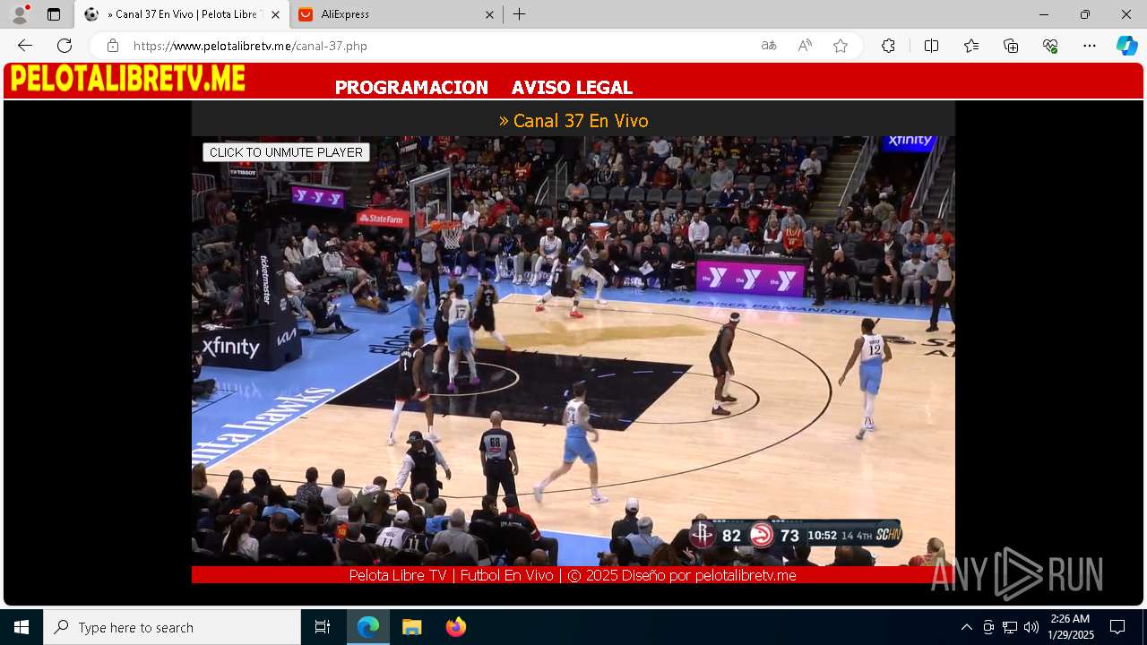Viewport: 1147px width, 645px height.
Task: Open Browser essentials heart icon
Action: (x=1050, y=46)
